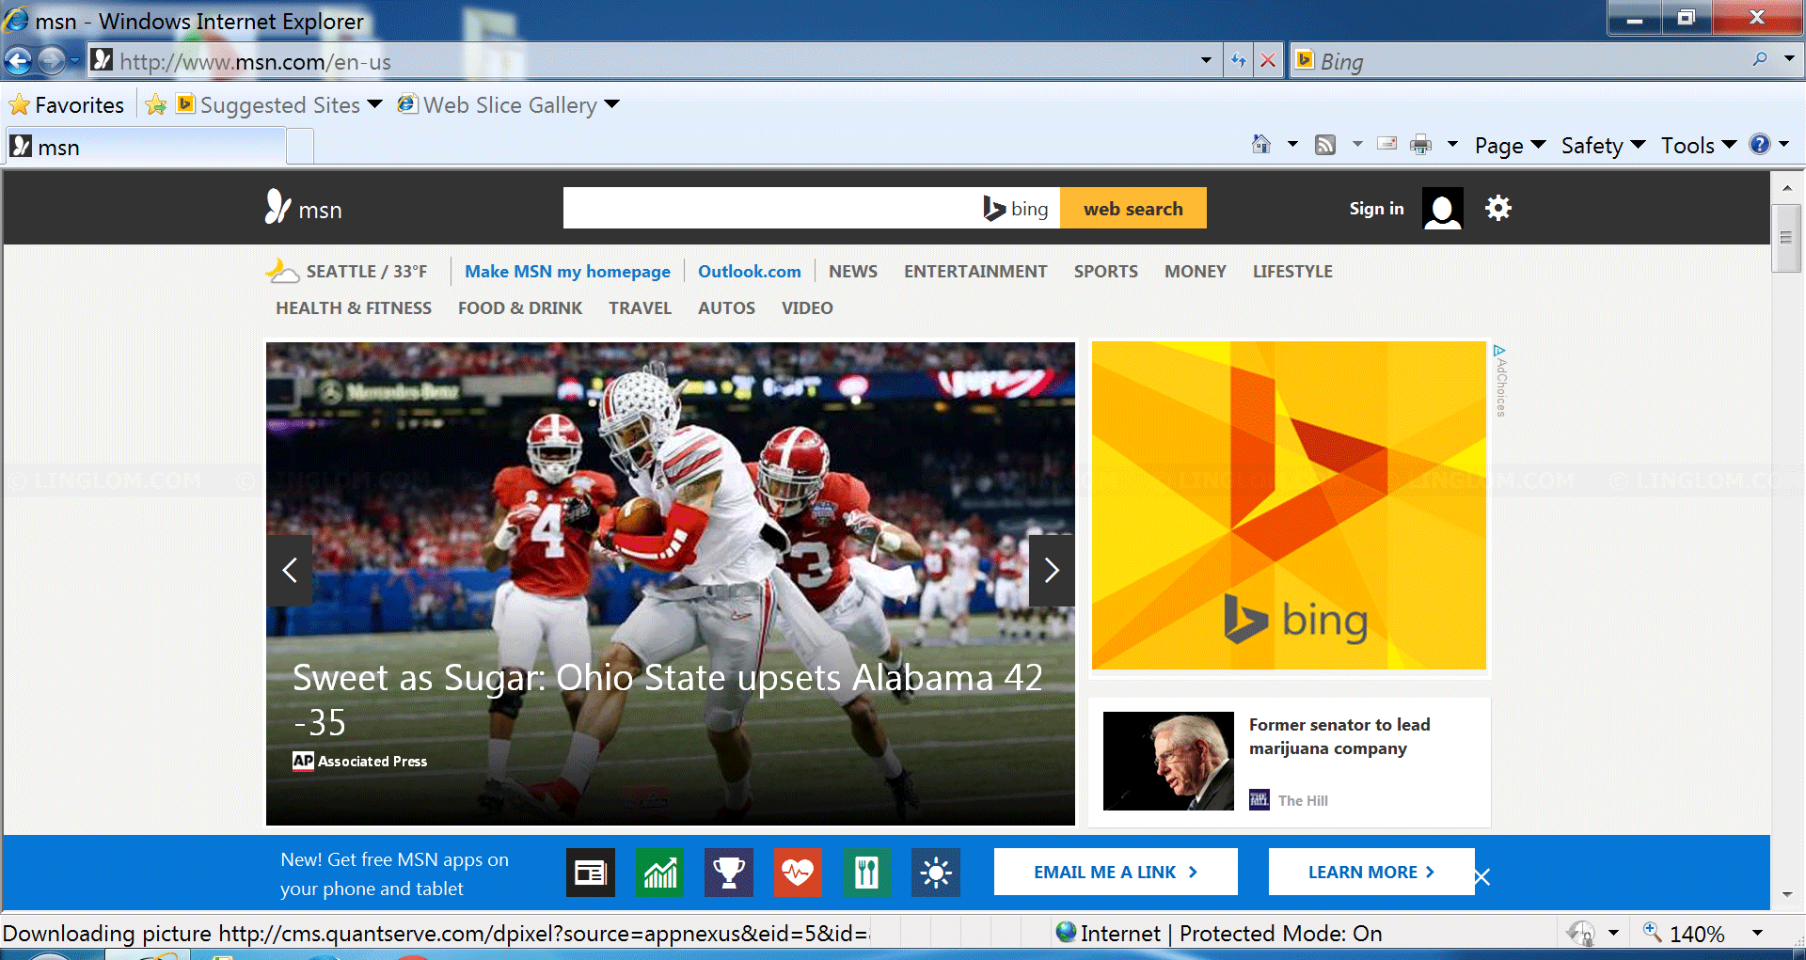Click the Print icon
The image size is (1806, 960).
point(1421,145)
